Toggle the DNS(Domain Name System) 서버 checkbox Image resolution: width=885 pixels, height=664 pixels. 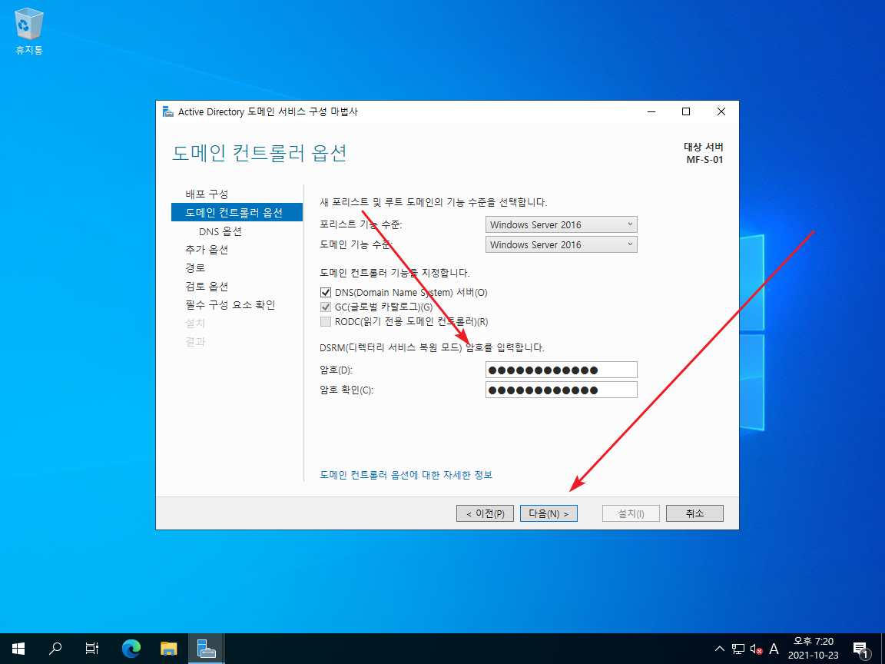[326, 293]
